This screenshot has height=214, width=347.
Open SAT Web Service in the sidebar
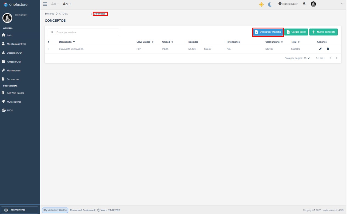3,93
